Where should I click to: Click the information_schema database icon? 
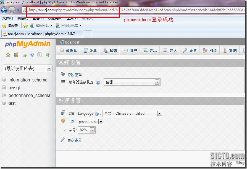pos(4,80)
